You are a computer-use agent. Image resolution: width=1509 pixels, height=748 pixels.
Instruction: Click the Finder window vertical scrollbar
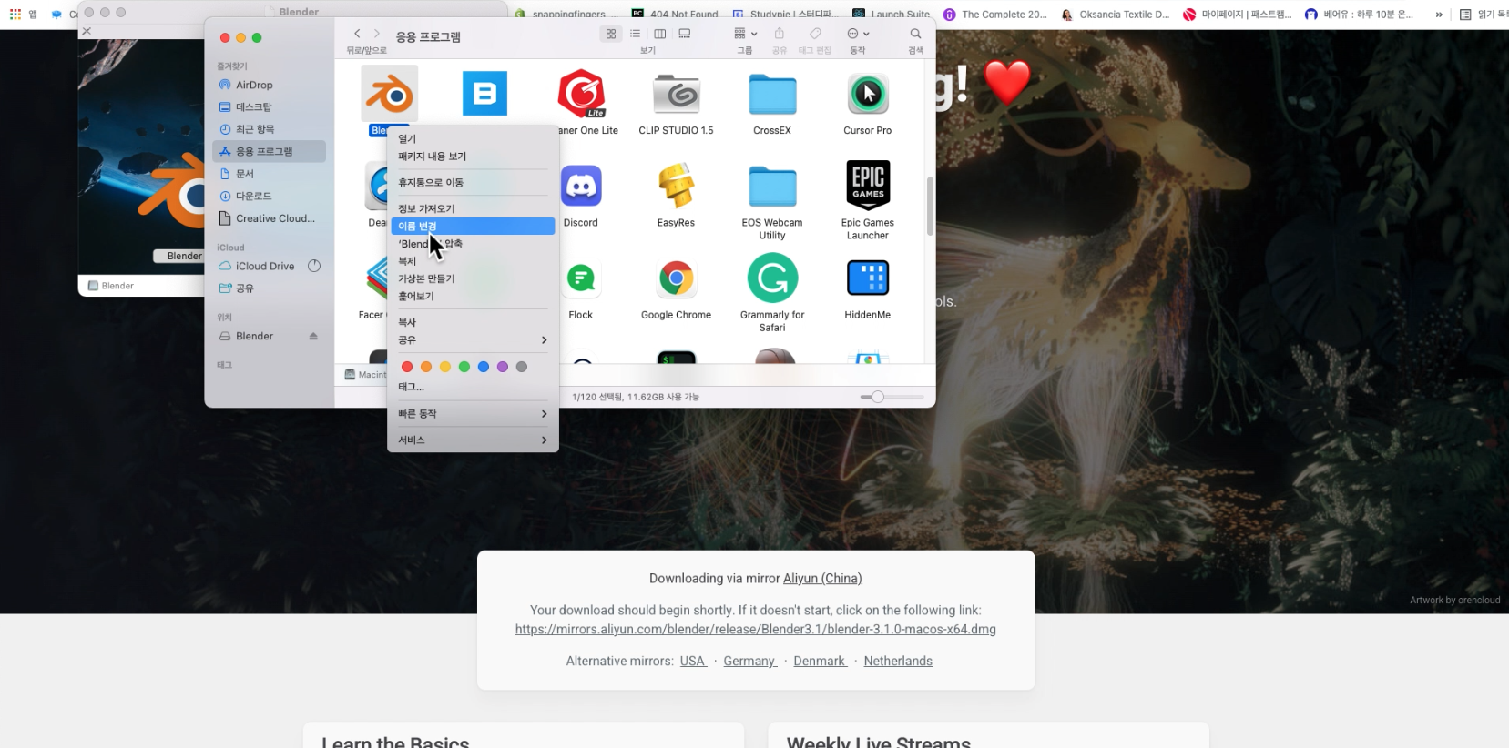coord(930,206)
